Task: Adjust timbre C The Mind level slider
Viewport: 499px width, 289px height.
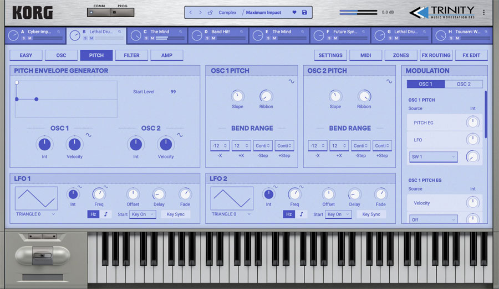Action: 170,38
